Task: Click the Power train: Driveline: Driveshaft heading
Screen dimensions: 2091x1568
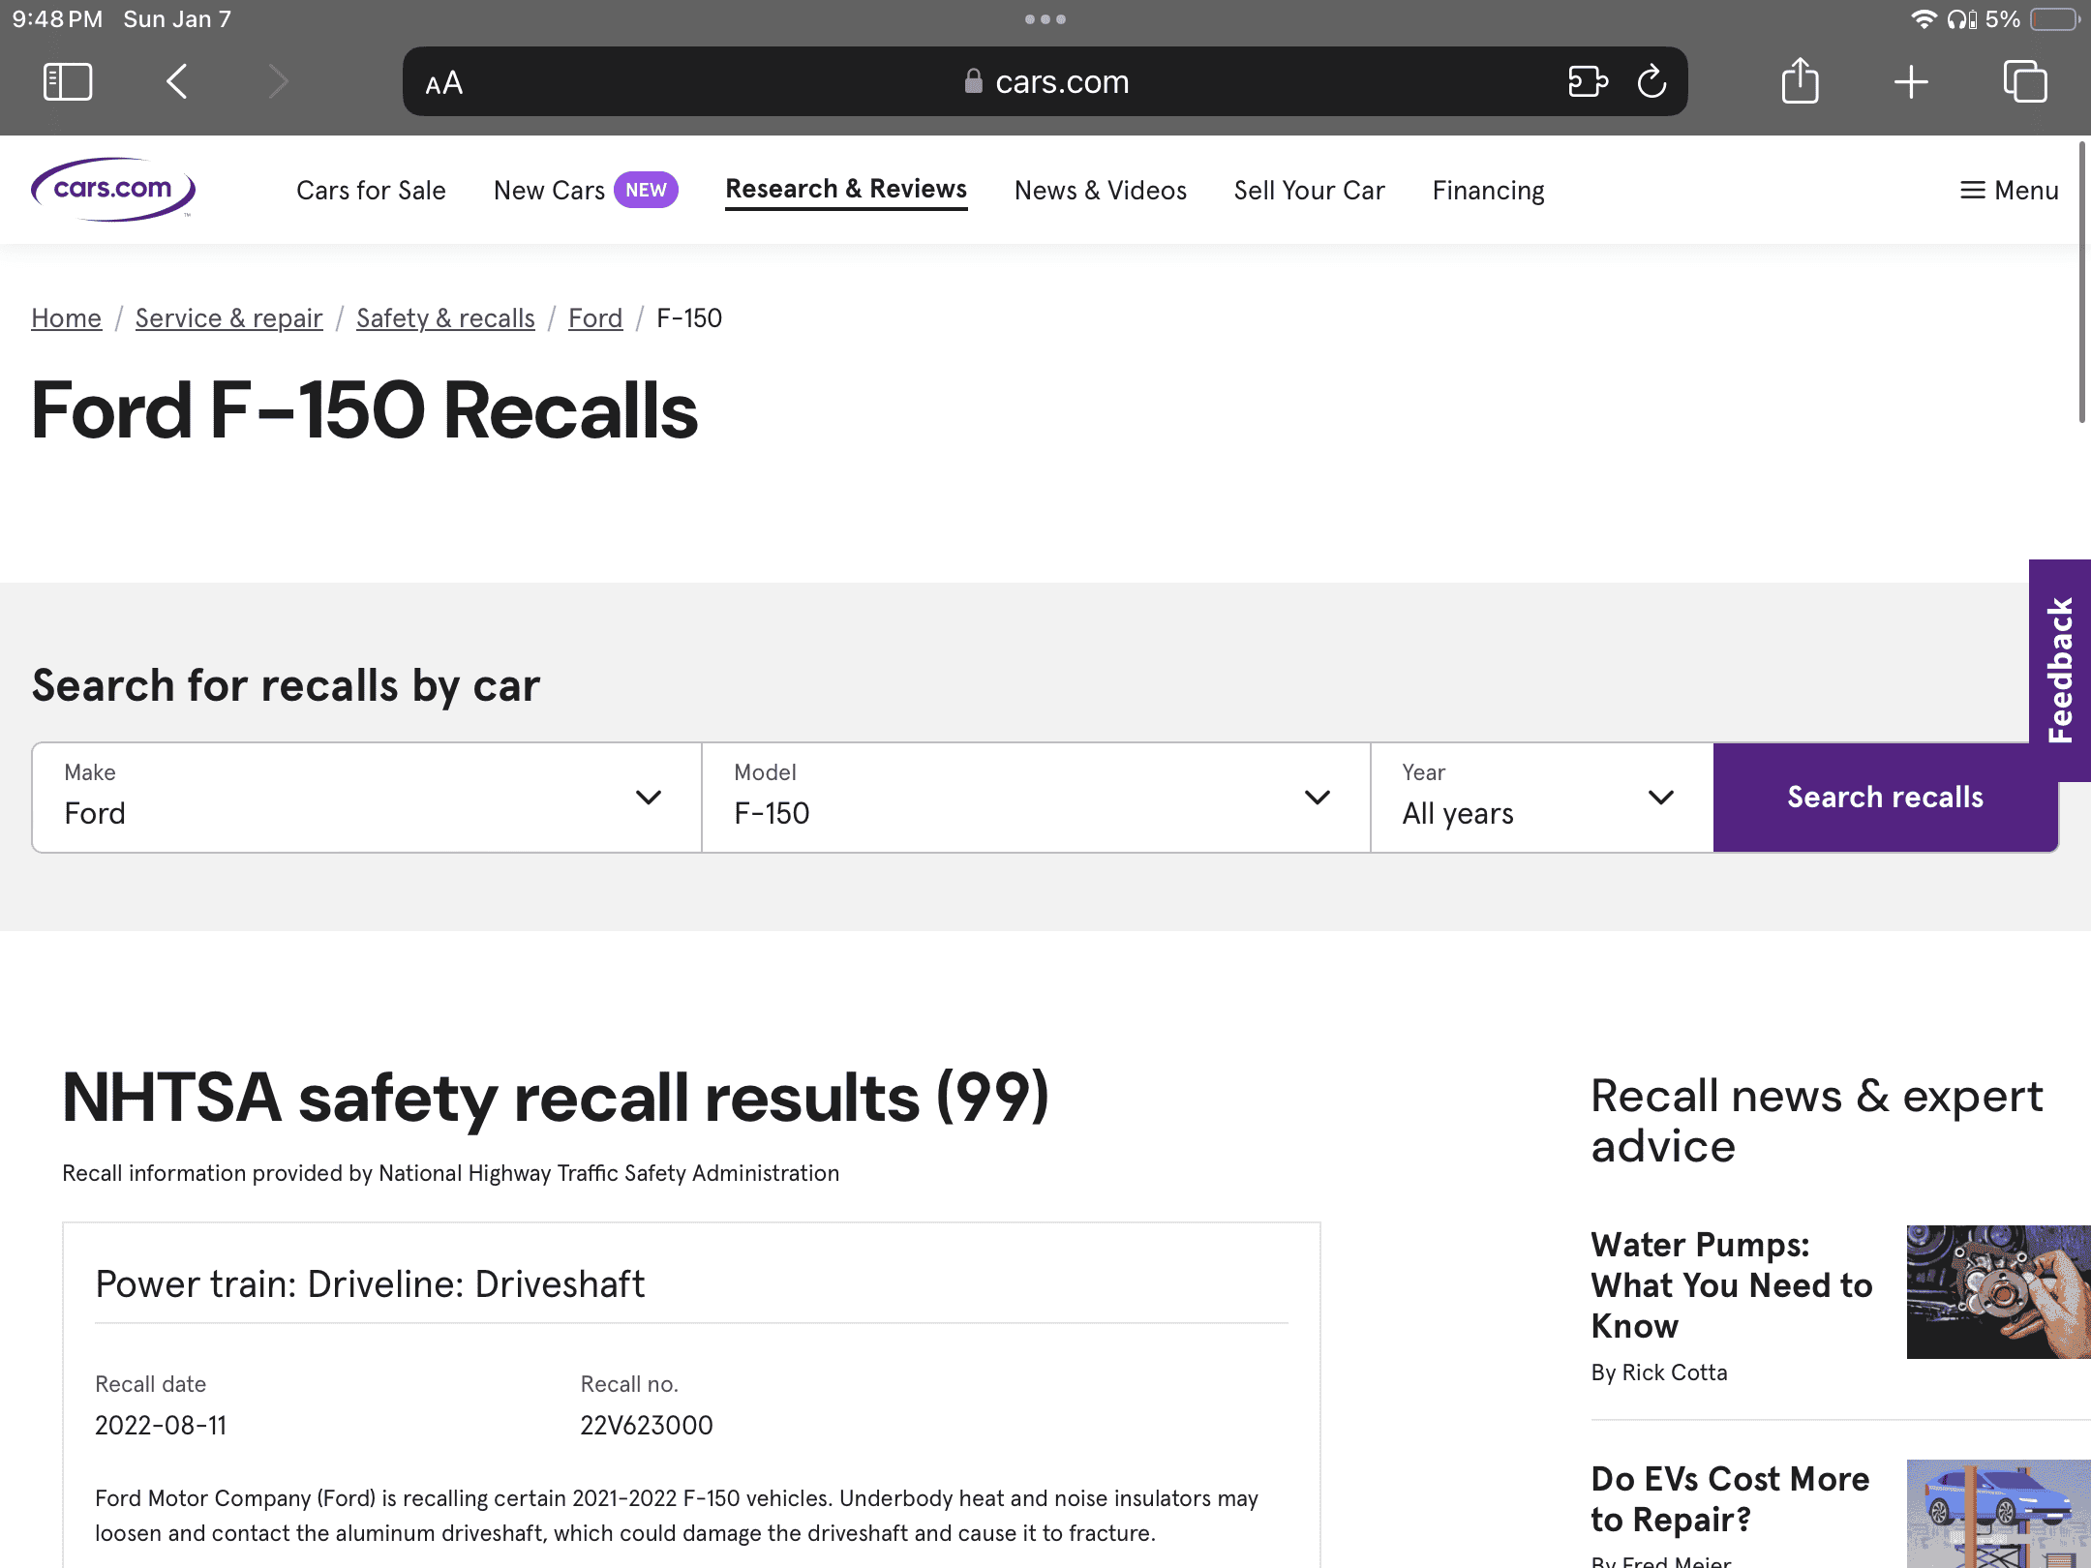Action: (x=370, y=1283)
